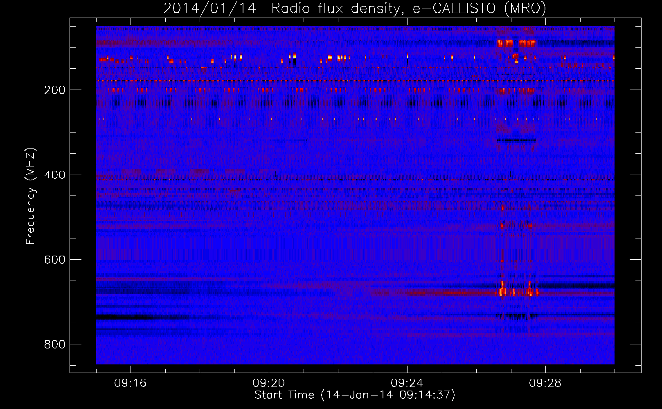Click the 800 frequency tick label
The width and height of the screenshot is (662, 409).
click(x=55, y=344)
